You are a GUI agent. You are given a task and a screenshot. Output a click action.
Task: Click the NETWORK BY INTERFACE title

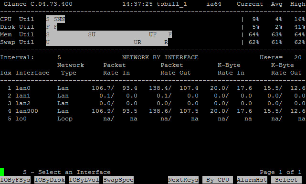[x=160, y=57]
